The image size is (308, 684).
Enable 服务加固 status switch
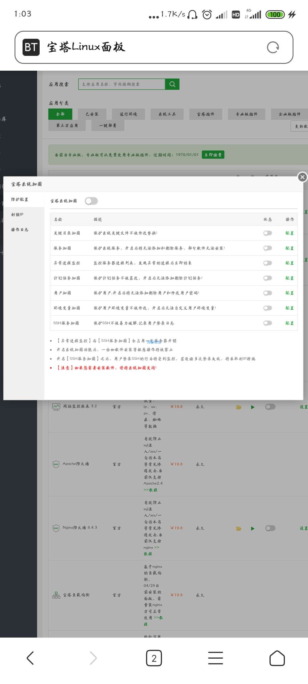[x=268, y=248]
